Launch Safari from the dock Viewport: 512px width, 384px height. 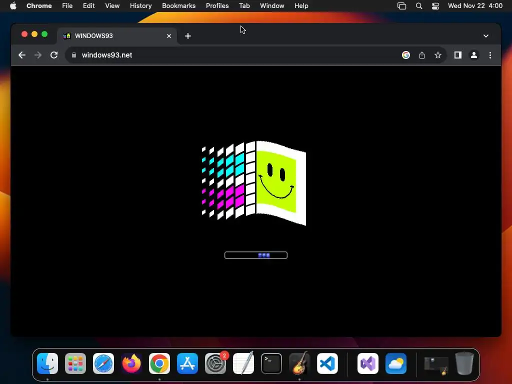click(x=103, y=363)
